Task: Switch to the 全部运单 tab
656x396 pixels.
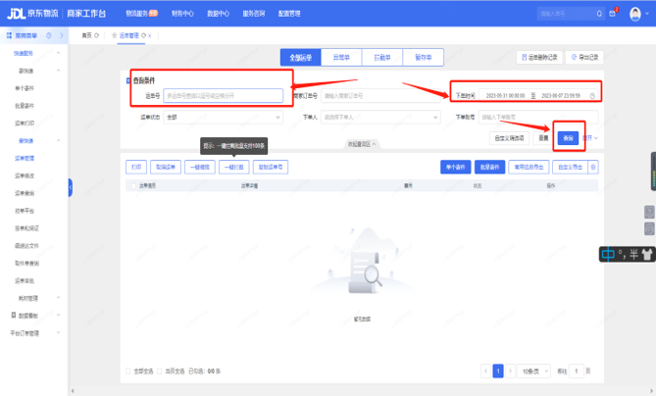Action: 301,57
